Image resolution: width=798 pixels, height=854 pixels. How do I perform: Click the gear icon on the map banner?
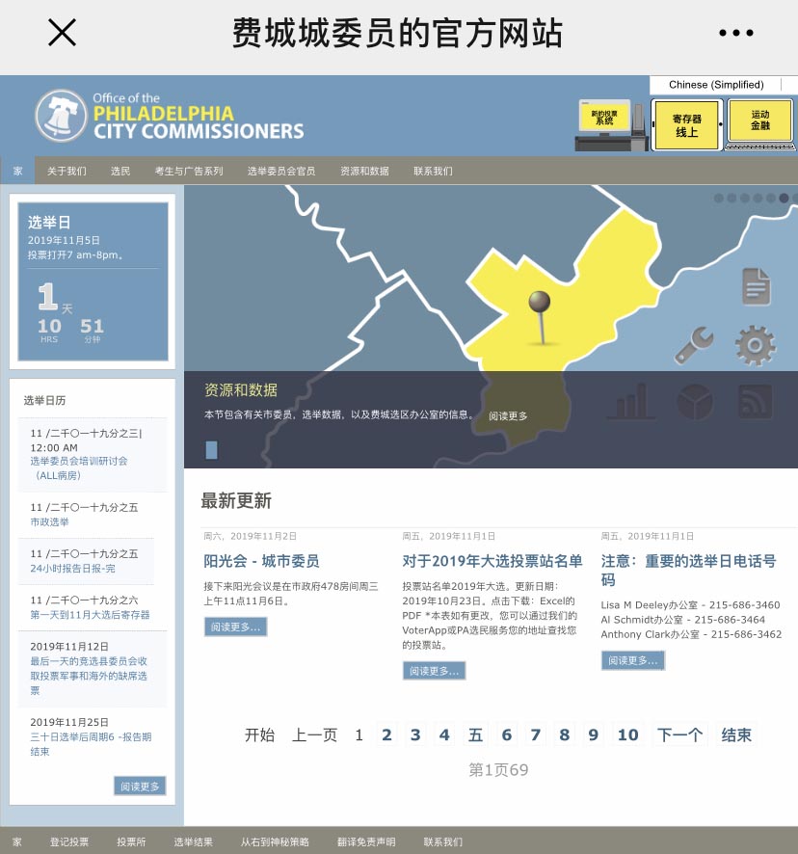pyautogui.click(x=755, y=345)
